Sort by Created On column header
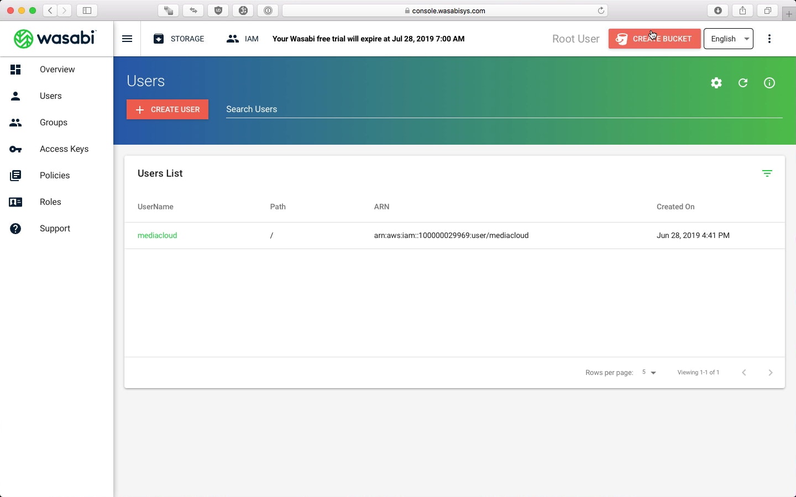 [675, 207]
